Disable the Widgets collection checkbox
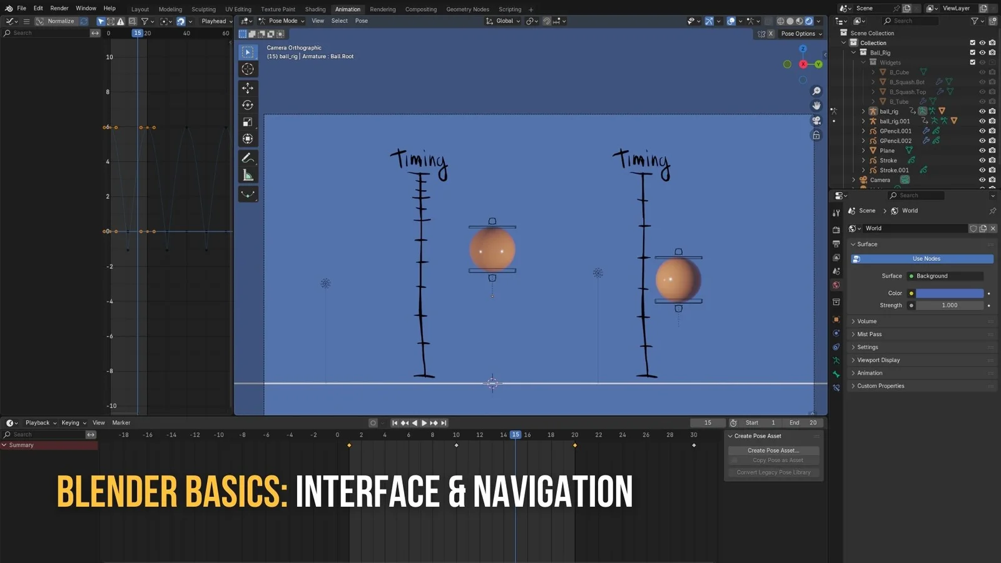The width and height of the screenshot is (1001, 563). [972, 62]
